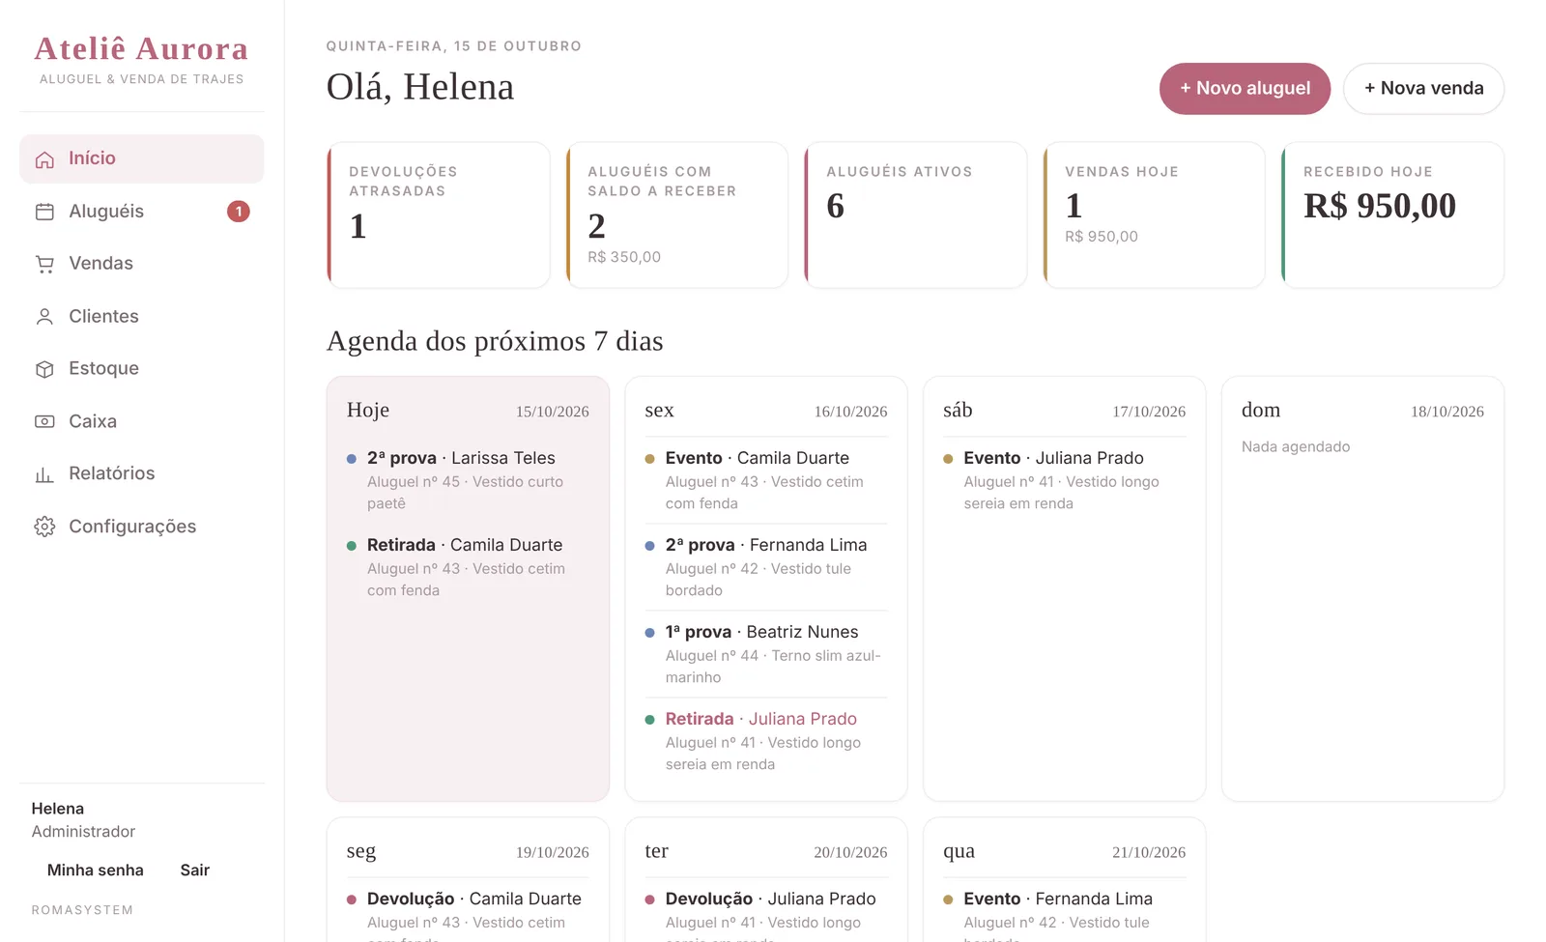Screen dimensions: 1546x942
Task: Open 2ª prova Fernanda Lima entry
Action: pos(766,567)
